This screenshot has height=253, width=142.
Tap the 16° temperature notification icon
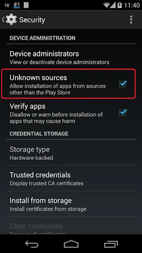pyautogui.click(x=7, y=5)
